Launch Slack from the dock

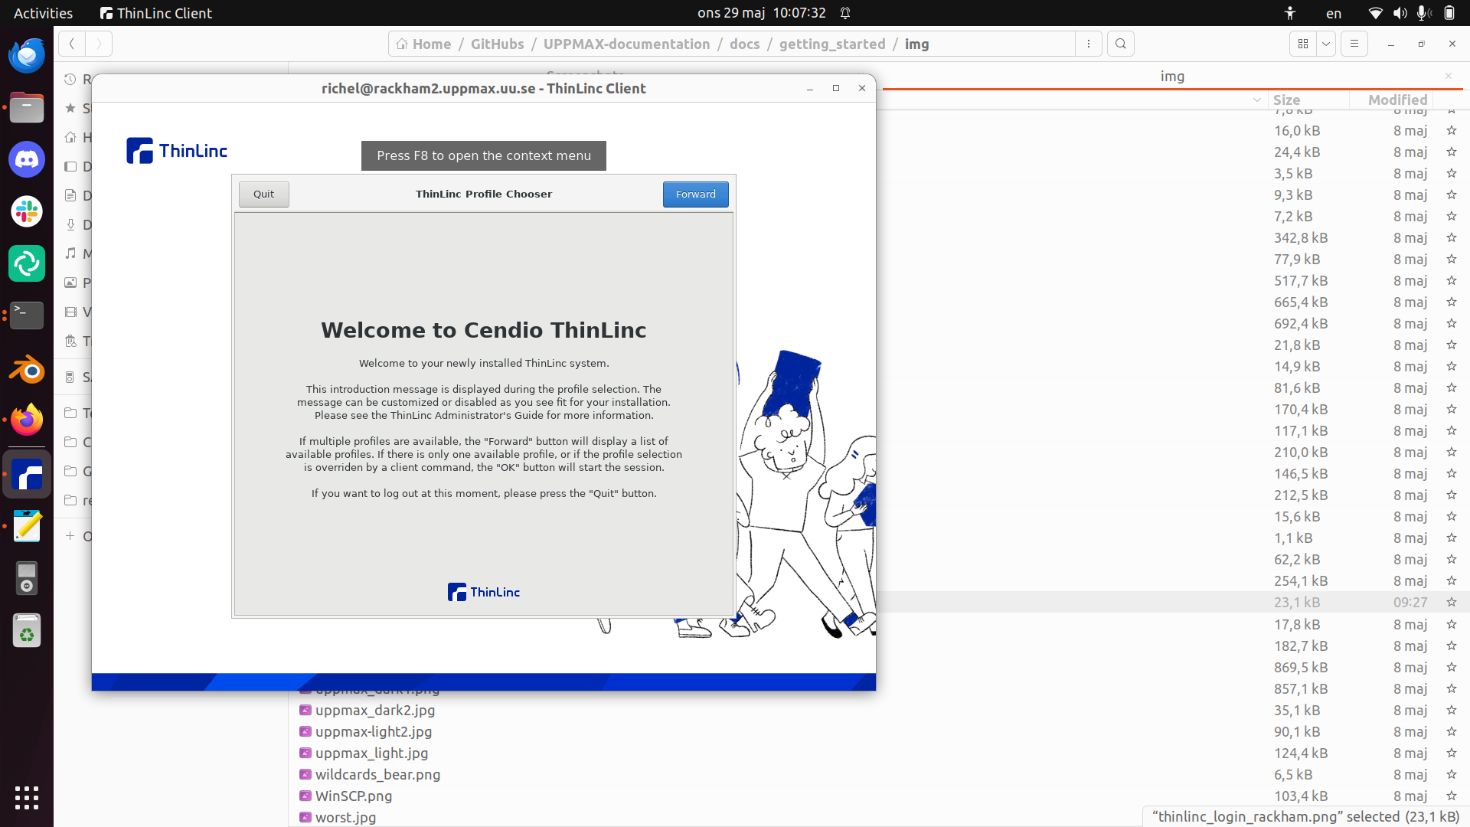(27, 211)
